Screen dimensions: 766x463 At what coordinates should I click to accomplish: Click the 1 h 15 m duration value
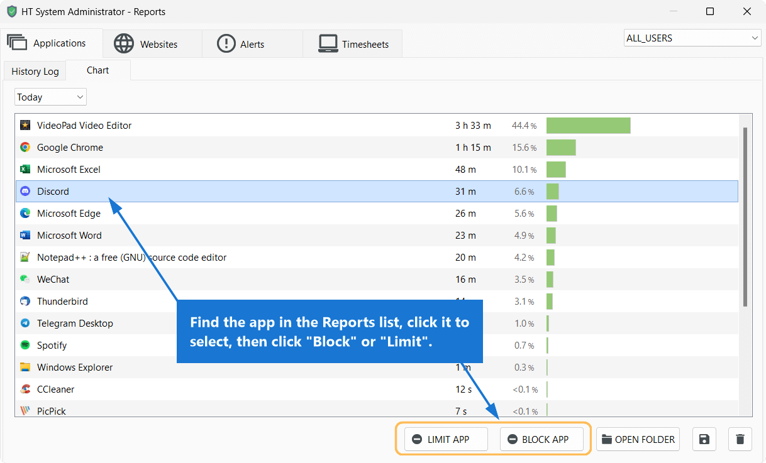[473, 148]
